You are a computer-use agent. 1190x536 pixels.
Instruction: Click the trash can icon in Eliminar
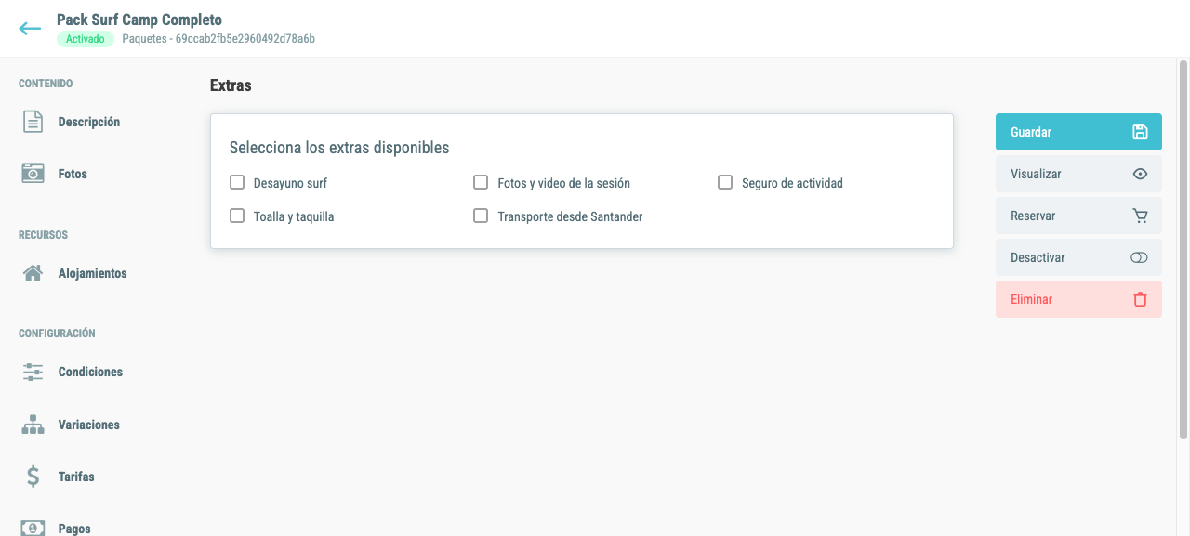click(1140, 299)
